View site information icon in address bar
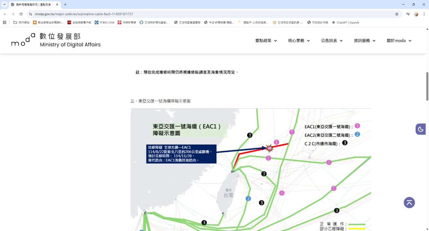This screenshot has width=429, height=231. click(x=30, y=14)
